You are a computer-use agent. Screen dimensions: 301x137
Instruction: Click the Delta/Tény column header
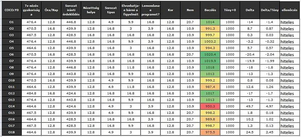point(269,10)
